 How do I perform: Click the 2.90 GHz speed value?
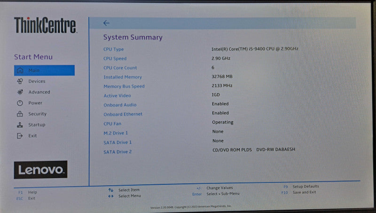[x=221, y=58]
